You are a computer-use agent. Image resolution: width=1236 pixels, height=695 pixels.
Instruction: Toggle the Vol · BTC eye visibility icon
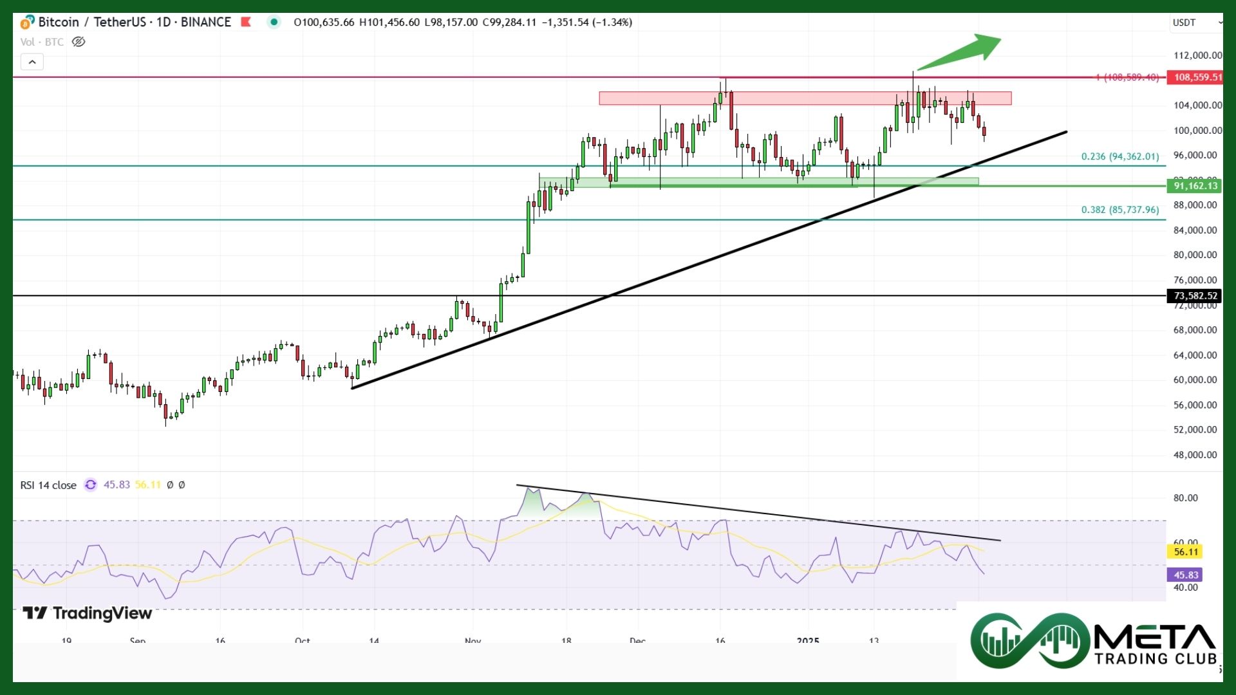click(79, 42)
